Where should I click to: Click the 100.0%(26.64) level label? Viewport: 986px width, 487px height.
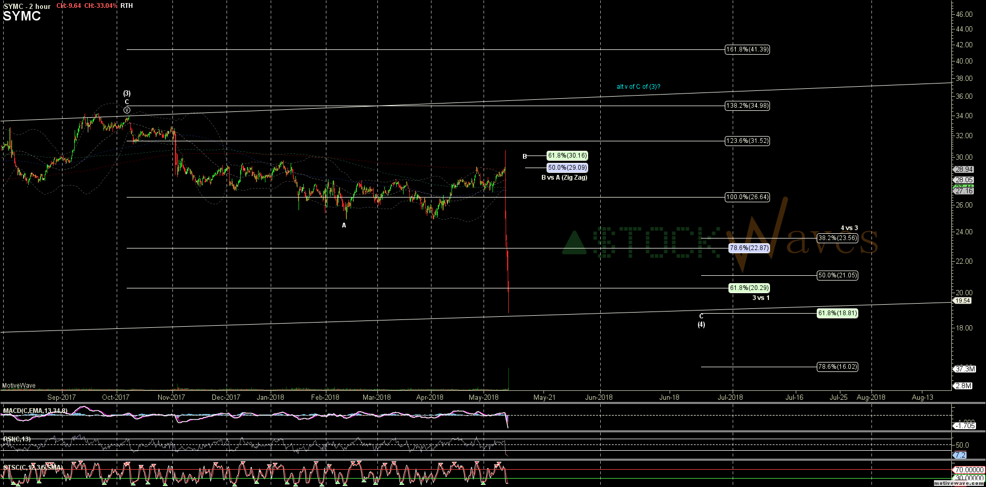(x=747, y=197)
